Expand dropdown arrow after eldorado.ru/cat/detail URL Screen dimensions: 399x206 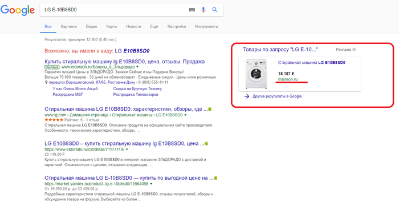click(127, 150)
